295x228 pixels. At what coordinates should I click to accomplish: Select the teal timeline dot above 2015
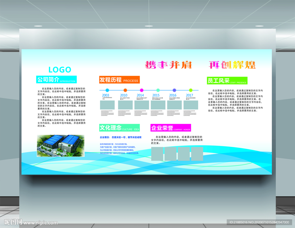[158, 90]
